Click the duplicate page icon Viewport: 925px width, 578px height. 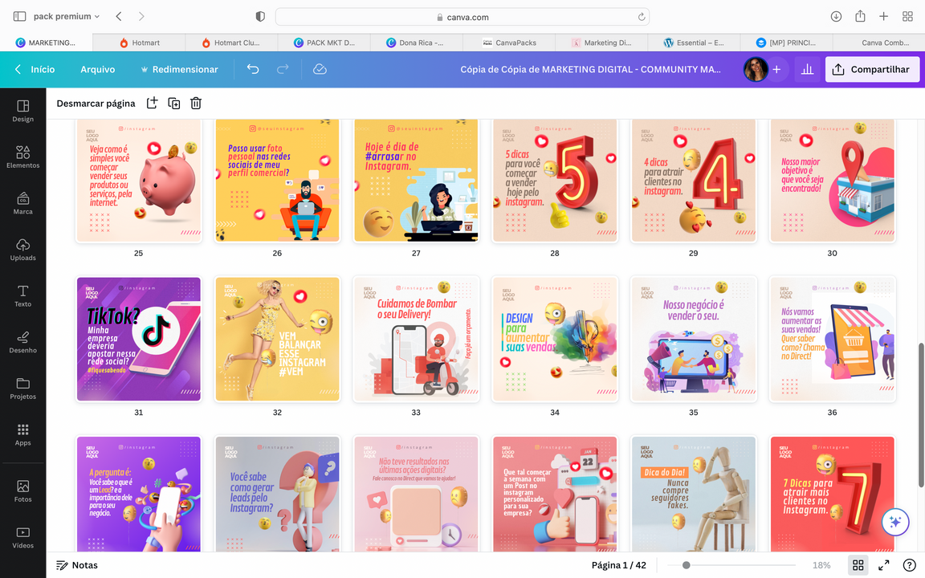pyautogui.click(x=173, y=104)
